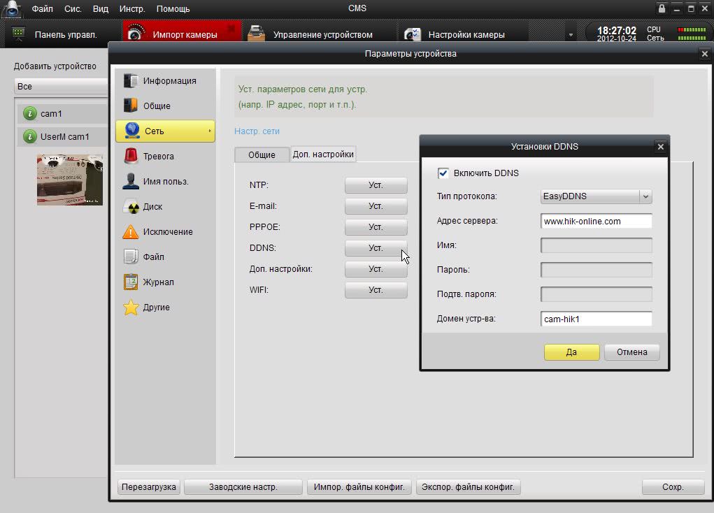Open the Журнал log icon
714x513 pixels.
(131, 282)
